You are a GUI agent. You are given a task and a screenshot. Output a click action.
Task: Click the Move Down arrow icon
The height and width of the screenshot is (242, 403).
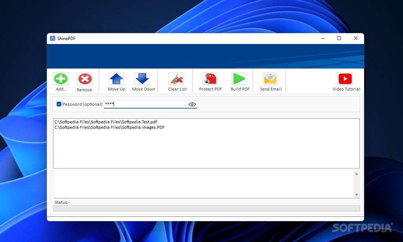coord(142,79)
